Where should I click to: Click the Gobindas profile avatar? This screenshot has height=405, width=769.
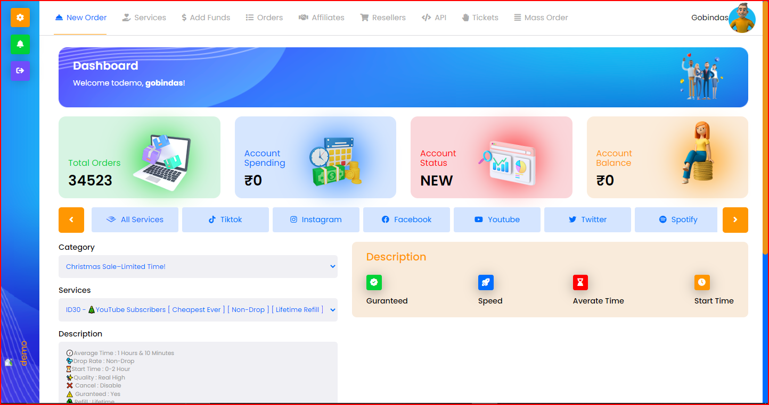[742, 18]
